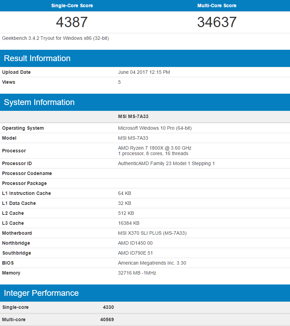Screen dimensions: 290x326
Task: Click the Single-Core Score value 4387
Action: (72, 22)
